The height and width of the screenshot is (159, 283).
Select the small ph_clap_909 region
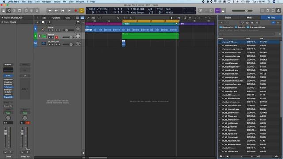click(x=124, y=43)
